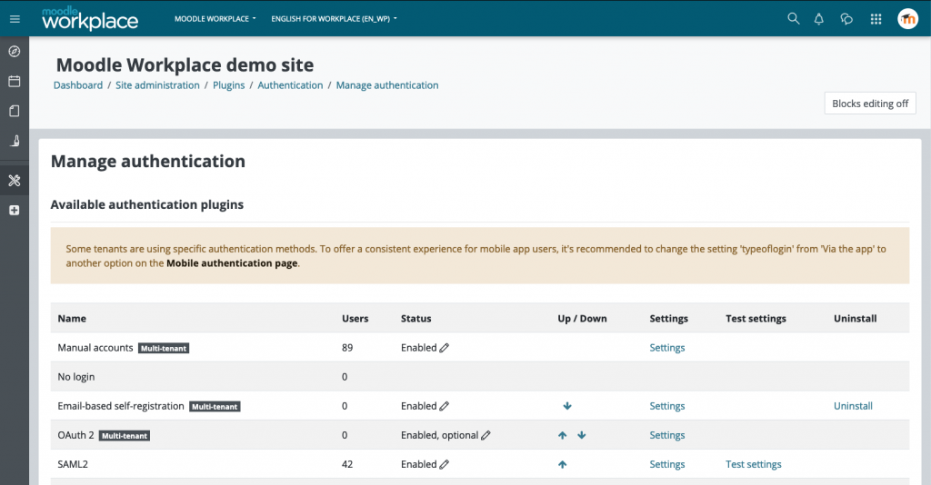Click the 'Up / Down' column header
Image resolution: width=931 pixels, height=485 pixels.
pyautogui.click(x=582, y=319)
